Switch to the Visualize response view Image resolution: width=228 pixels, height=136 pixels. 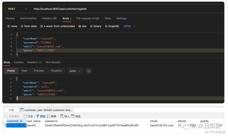pos(56,71)
